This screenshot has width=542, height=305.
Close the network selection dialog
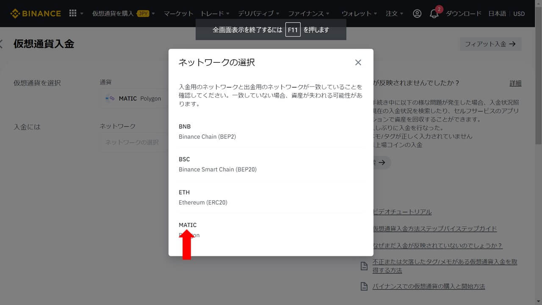358,62
